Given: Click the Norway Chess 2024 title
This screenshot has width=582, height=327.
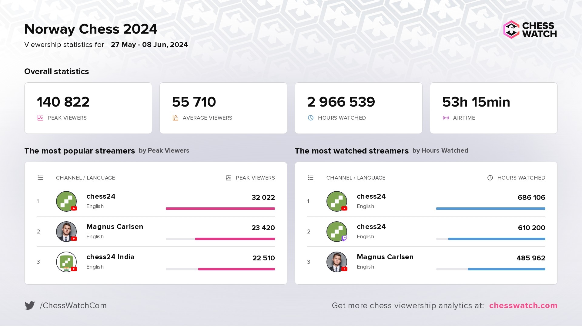Looking at the screenshot, I should tap(91, 29).
